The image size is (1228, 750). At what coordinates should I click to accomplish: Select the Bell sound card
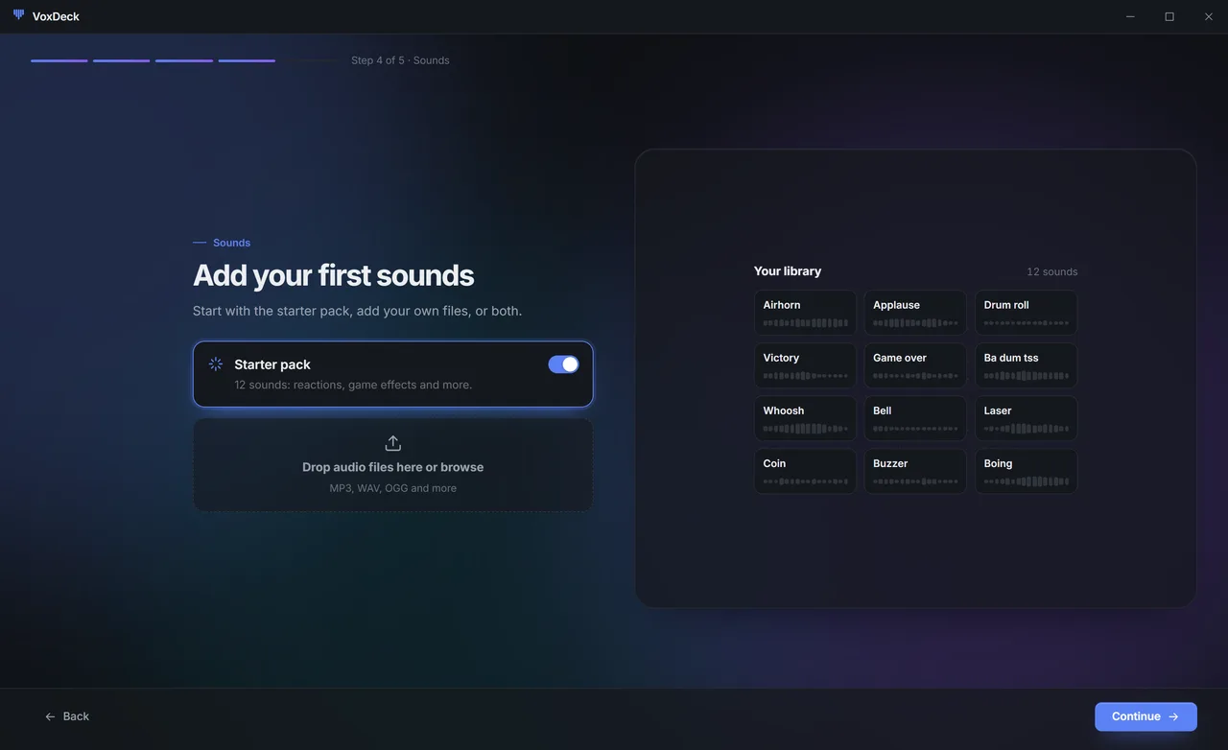915,418
